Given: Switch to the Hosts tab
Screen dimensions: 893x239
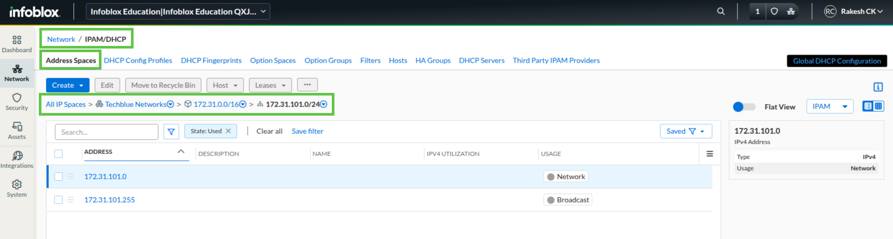Looking at the screenshot, I should (x=398, y=61).
